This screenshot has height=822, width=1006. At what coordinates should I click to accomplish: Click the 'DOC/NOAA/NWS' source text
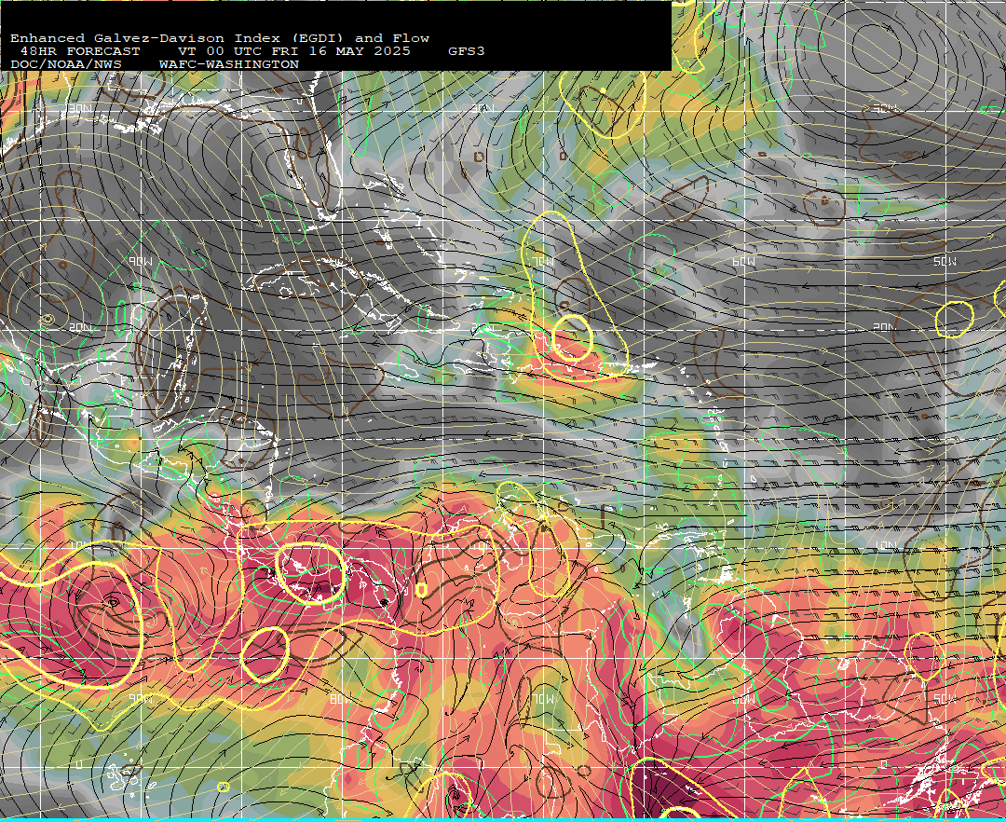[x=65, y=65]
